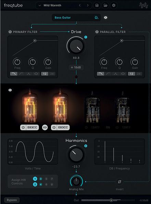Click the Invert phase icon
Viewport: 151px width, 204px height.
click(x=119, y=182)
